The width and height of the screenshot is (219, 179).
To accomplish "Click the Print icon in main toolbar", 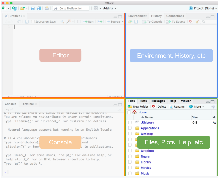I will pos(47,8).
